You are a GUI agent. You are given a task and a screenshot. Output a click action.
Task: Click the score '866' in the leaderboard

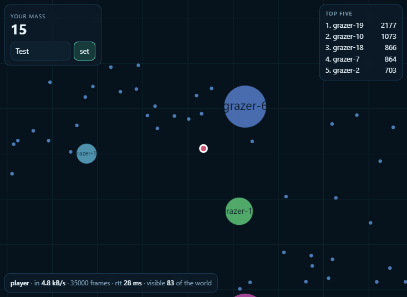click(x=390, y=48)
